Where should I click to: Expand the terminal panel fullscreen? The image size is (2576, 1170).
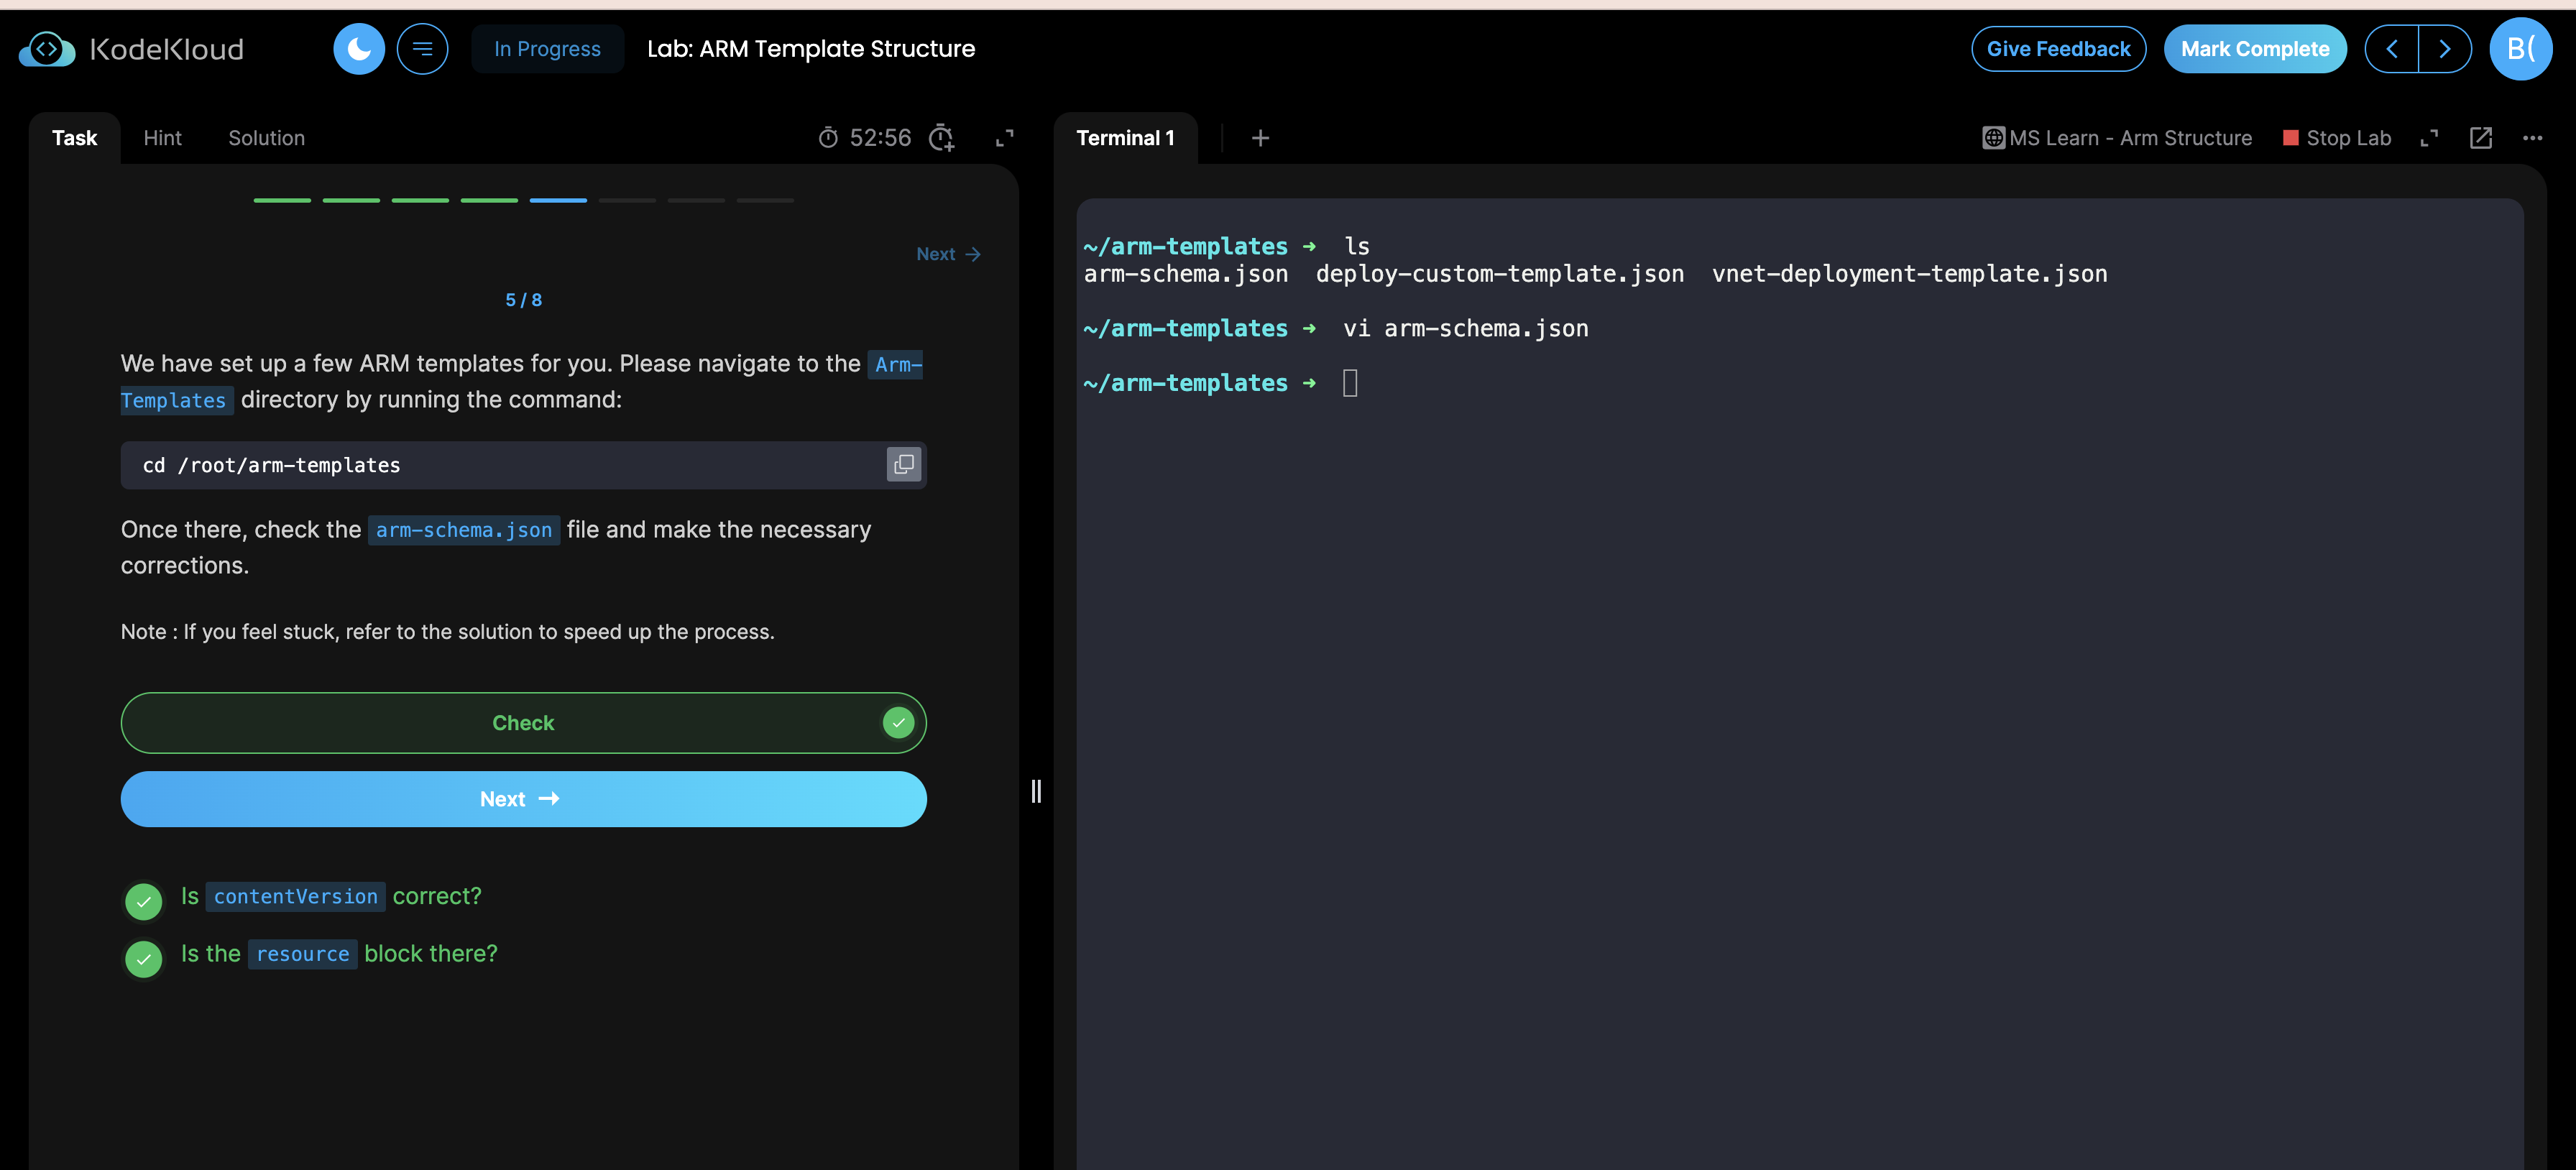click(x=2429, y=138)
